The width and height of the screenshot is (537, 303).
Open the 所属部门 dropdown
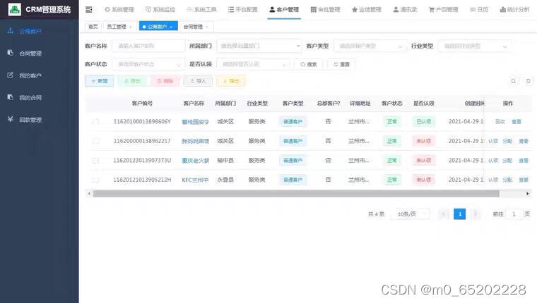pyautogui.click(x=259, y=46)
